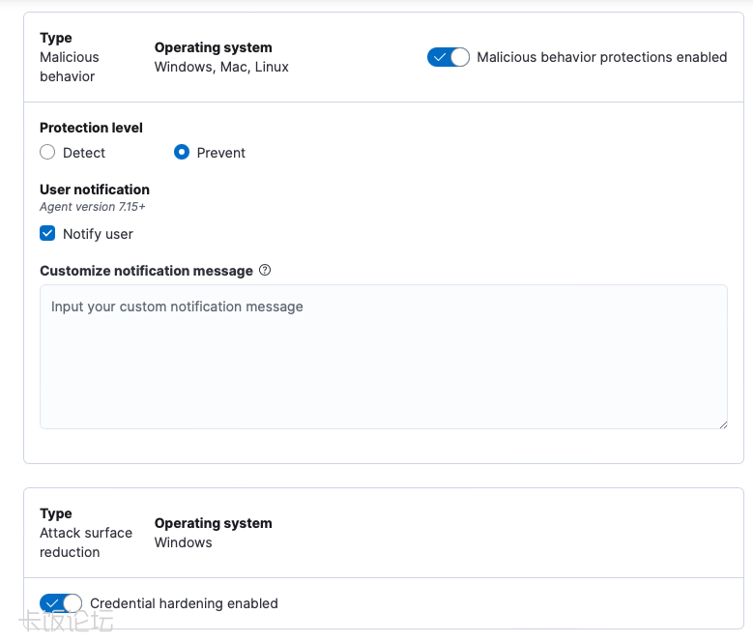The height and width of the screenshot is (643, 753).
Task: Click the 'Credential hardening enabled' label text
Action: 184,603
